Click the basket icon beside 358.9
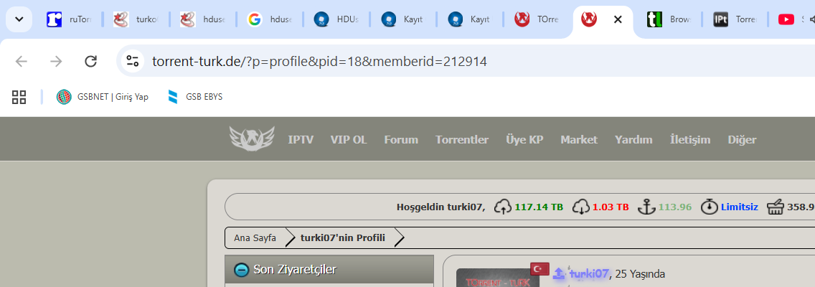Image resolution: width=815 pixels, height=287 pixels. click(x=775, y=207)
